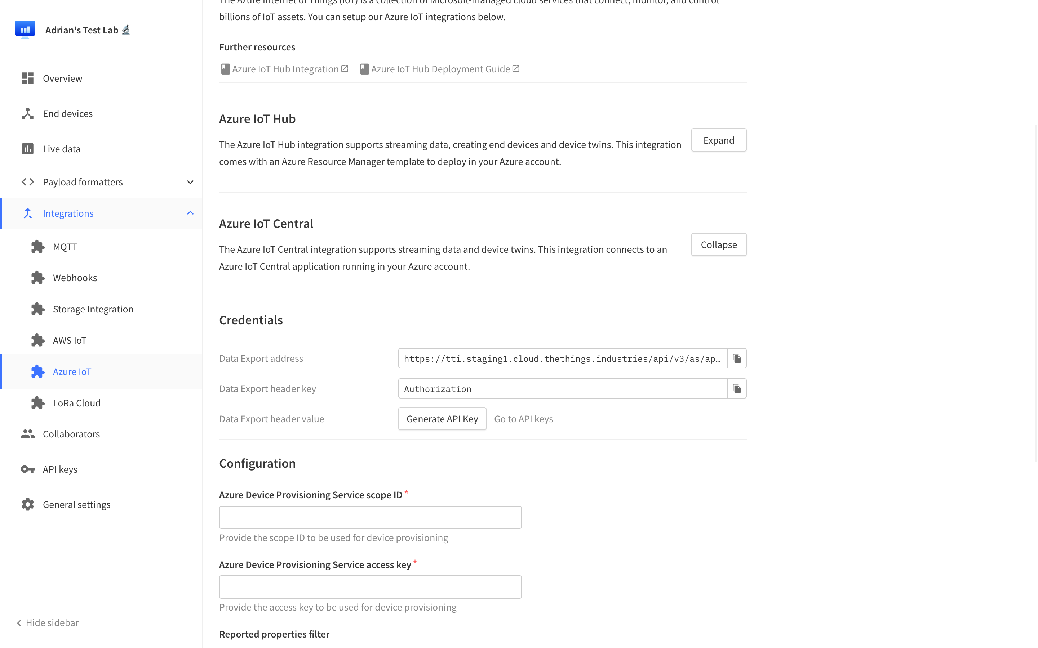The height and width of the screenshot is (648, 1038).
Task: Click into the Scope ID input field
Action: pyautogui.click(x=371, y=517)
